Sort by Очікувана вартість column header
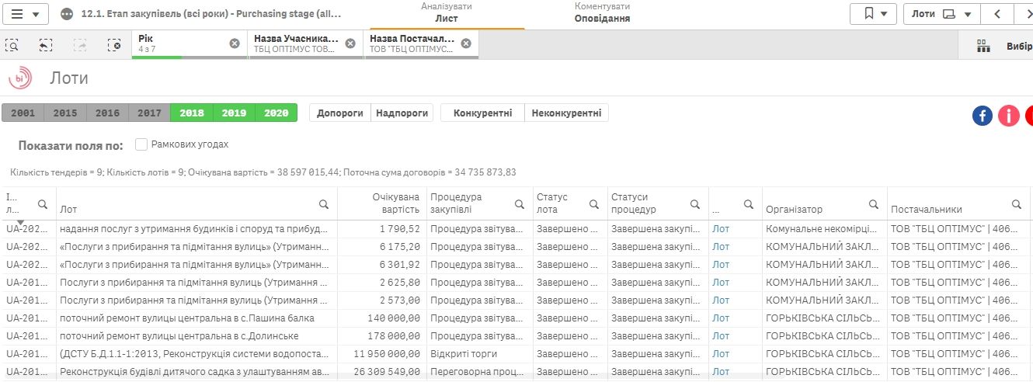 (x=395, y=203)
